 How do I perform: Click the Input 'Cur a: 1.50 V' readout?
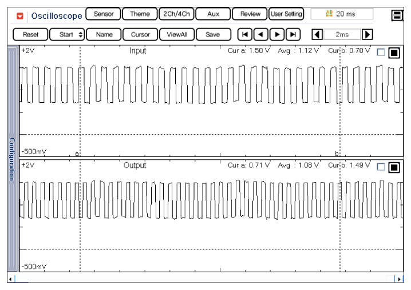coord(248,50)
